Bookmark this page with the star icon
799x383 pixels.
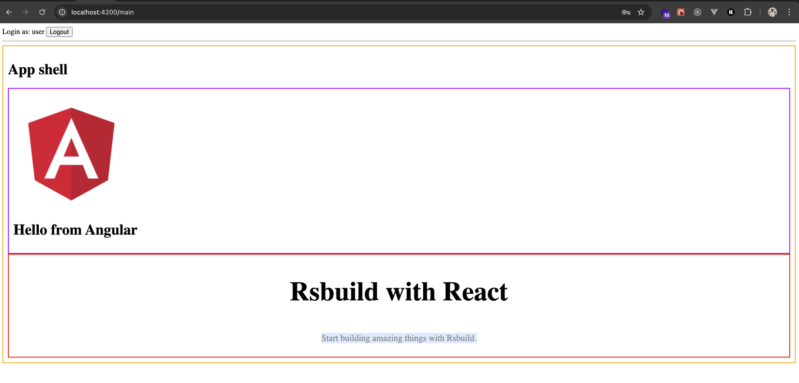click(641, 12)
